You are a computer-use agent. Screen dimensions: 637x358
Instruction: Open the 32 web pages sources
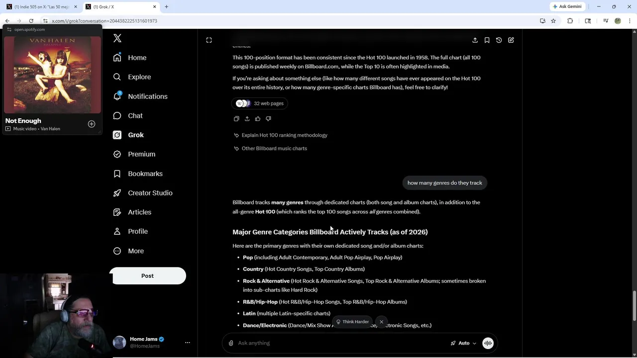click(260, 103)
